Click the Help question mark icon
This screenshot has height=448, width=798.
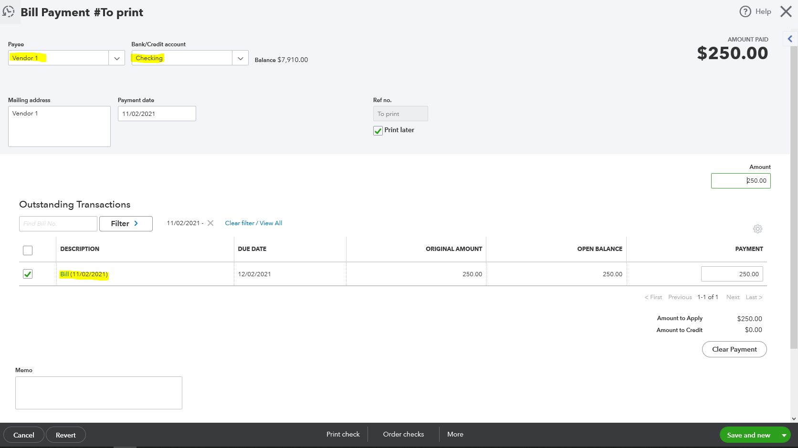pos(745,11)
